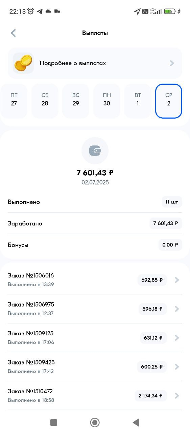The image size is (190, 434).
Task: Expand order №1506016 with its chevron
Action: tap(177, 280)
